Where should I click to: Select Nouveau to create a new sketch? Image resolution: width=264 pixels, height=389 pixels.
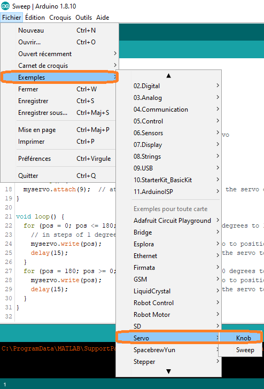[x=59, y=30]
